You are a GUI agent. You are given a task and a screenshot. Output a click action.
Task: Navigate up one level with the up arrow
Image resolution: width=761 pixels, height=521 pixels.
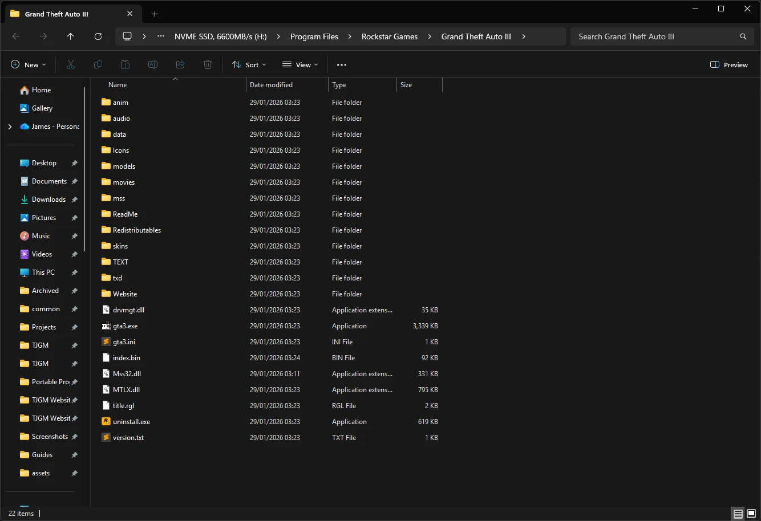click(x=70, y=36)
